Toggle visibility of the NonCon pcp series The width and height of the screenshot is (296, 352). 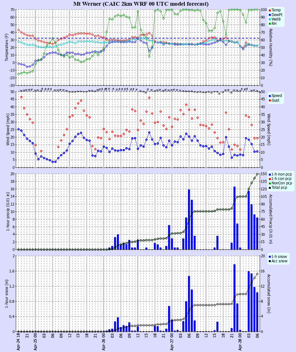click(x=269, y=183)
